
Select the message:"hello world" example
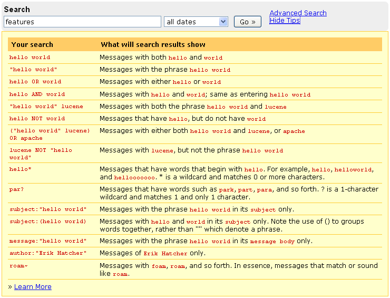47,241
